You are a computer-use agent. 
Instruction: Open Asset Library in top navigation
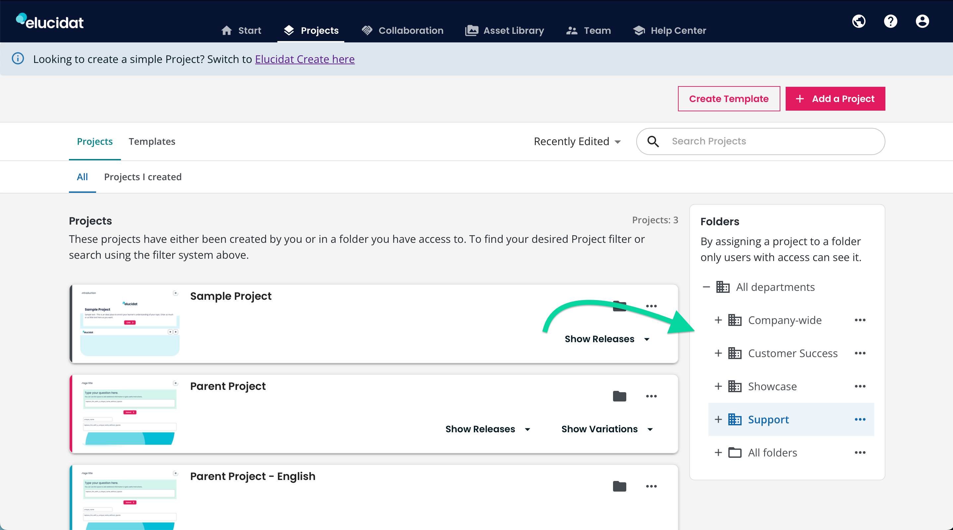pos(505,30)
